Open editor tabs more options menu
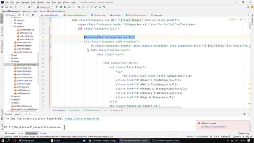Screen dimensions: 254x143 point(249,15)
